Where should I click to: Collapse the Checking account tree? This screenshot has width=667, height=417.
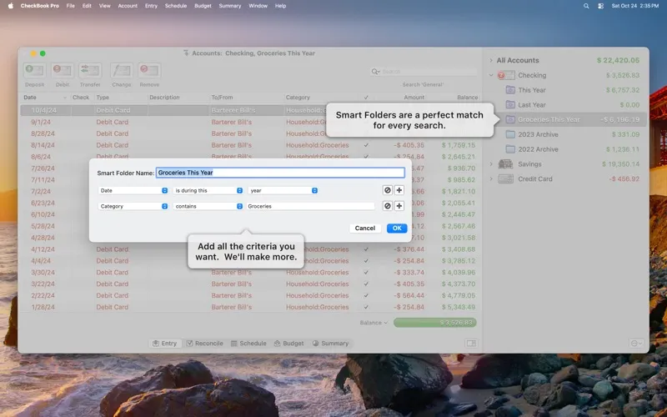point(491,75)
